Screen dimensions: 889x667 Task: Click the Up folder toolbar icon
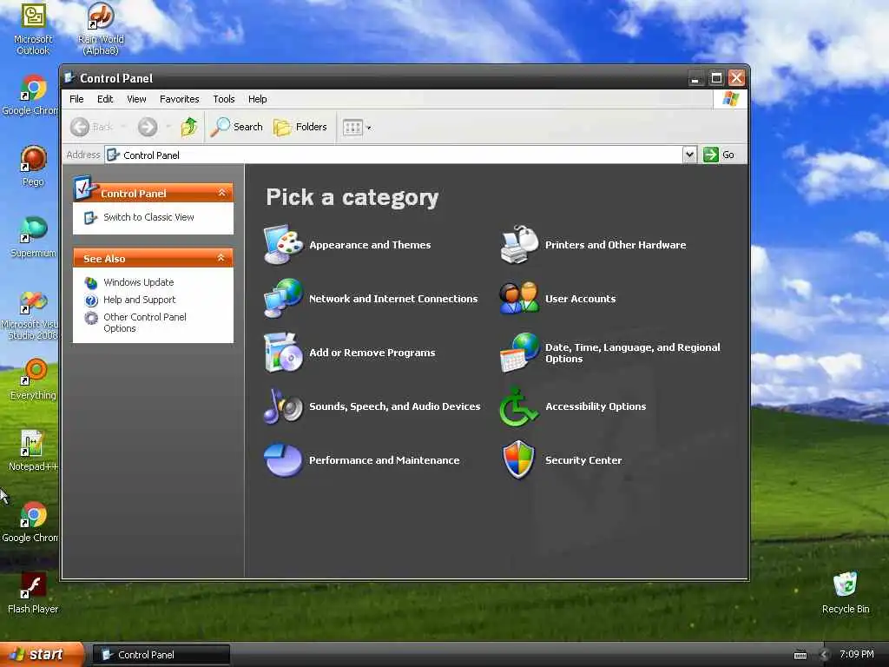(188, 127)
